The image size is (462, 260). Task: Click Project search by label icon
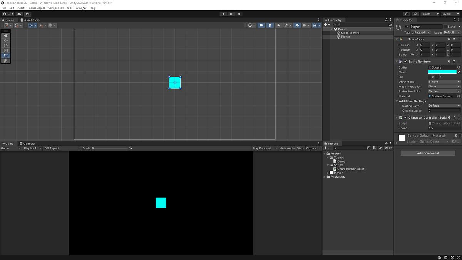tap(380, 148)
